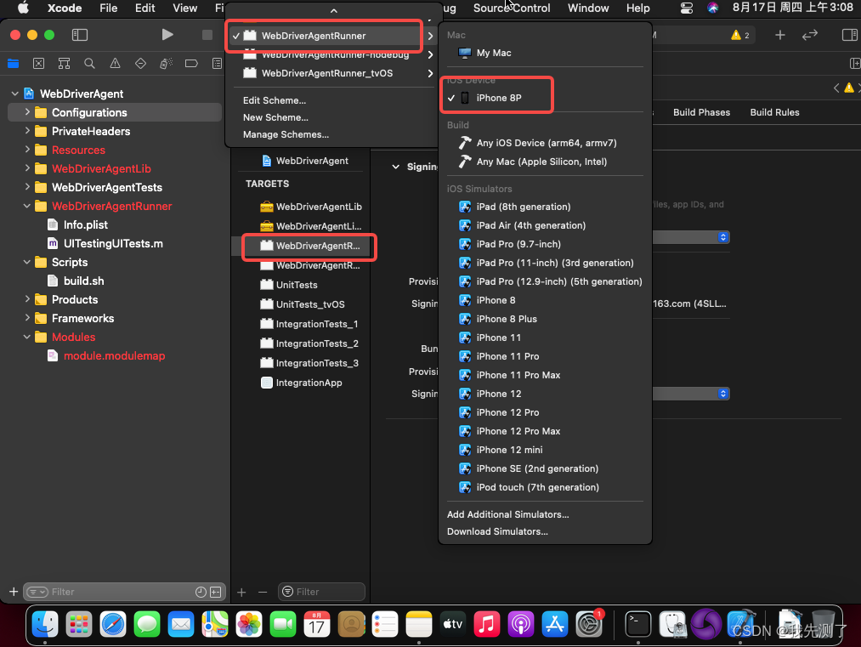This screenshot has height=647, width=861.
Task: Open the Report navigator list icon
Action: [x=216, y=64]
